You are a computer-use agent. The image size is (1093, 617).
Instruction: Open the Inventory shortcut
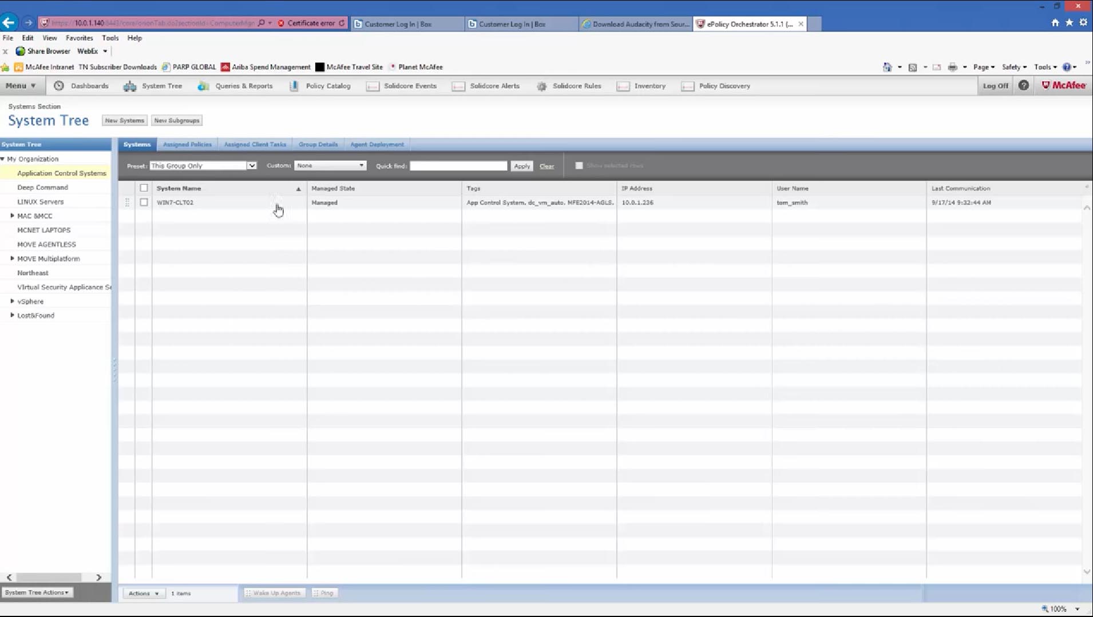641,86
